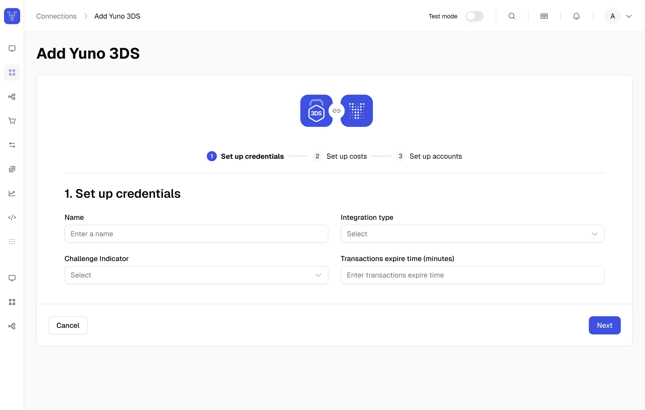Click the Next button
Screen dimensions: 645x410
point(605,325)
